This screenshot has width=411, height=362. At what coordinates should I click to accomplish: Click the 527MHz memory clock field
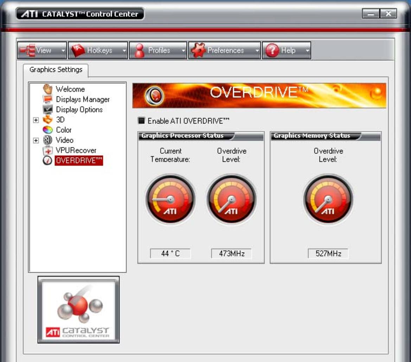point(328,253)
